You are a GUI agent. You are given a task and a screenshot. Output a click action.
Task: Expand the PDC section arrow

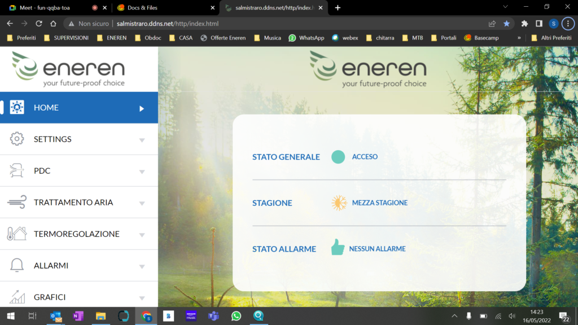coord(142,172)
